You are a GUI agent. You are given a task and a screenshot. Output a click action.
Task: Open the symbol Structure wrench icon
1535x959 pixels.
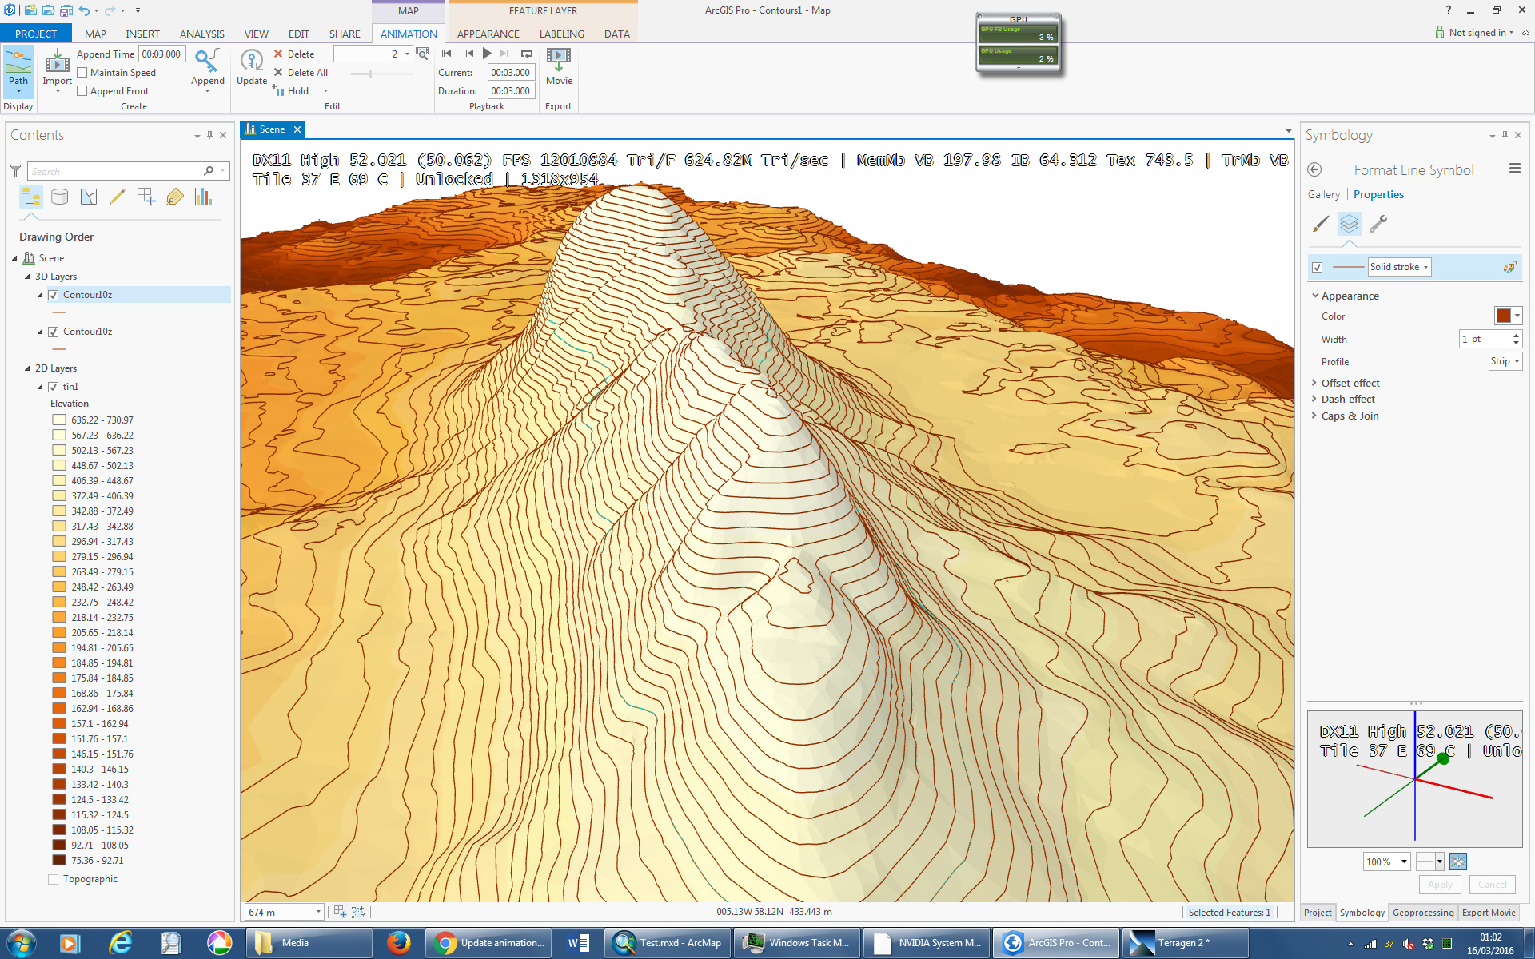coord(1378,225)
